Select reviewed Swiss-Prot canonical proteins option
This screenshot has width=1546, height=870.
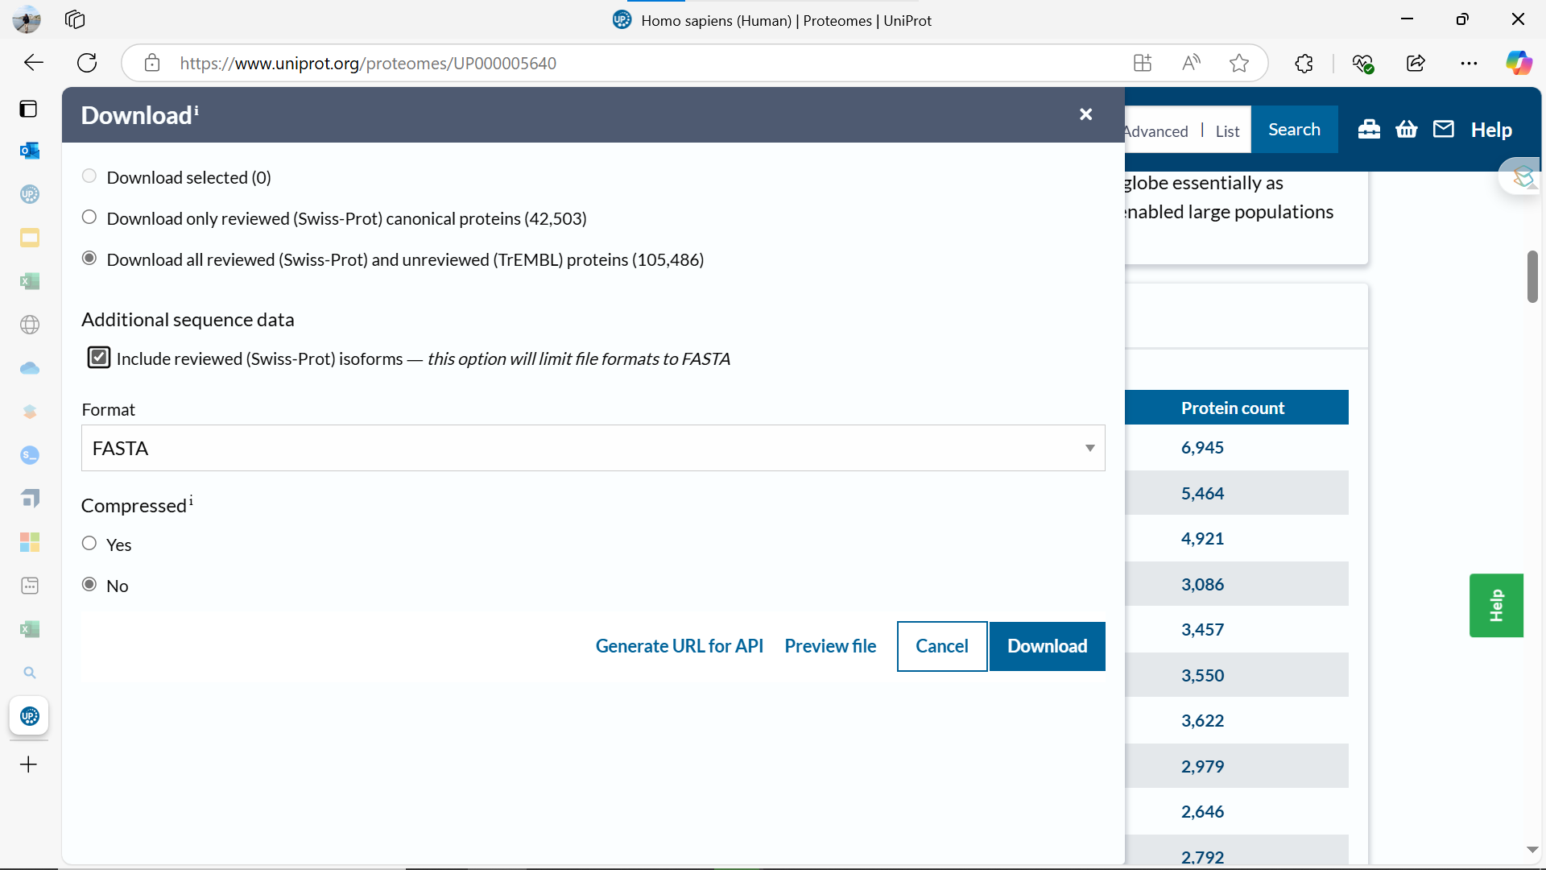[89, 217]
